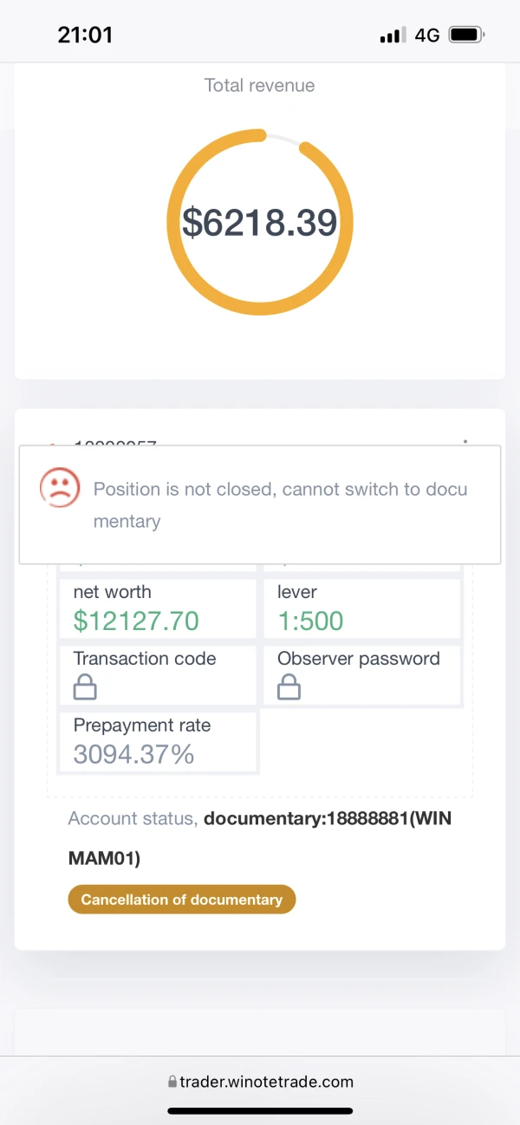Image resolution: width=520 pixels, height=1125 pixels.
Task: Tap the Transaction code lock icon
Action: [x=85, y=689]
